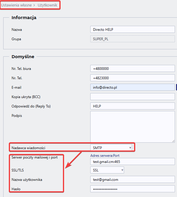This screenshot has height=197, width=177.
Task: Focus the empty Kopia ukryta (BCC) field
Action: (132, 97)
